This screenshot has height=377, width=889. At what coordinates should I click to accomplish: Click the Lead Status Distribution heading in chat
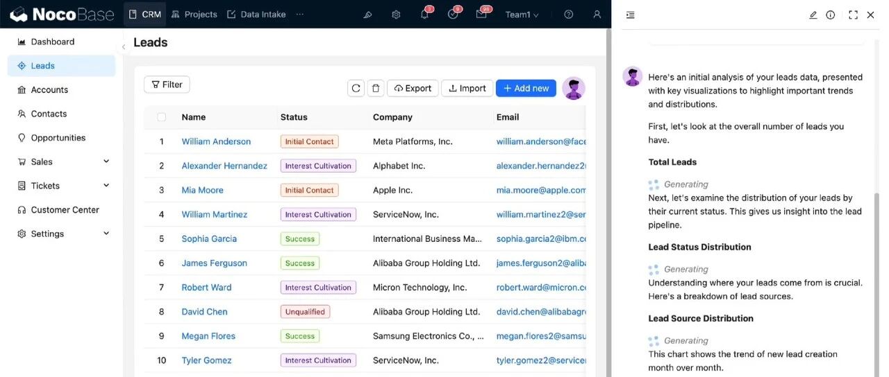coord(699,247)
